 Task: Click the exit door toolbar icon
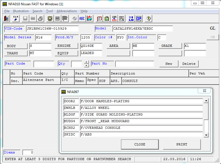point(6,19)
